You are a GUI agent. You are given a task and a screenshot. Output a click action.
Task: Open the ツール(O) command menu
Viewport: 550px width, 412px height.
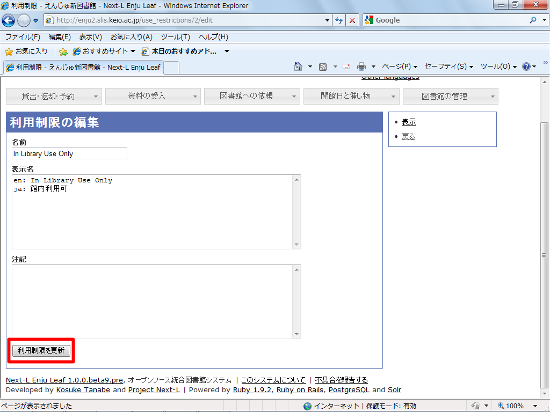click(498, 67)
